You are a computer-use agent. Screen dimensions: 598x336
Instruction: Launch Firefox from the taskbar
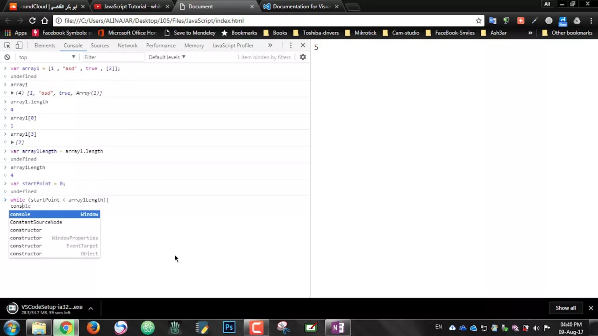point(93,328)
